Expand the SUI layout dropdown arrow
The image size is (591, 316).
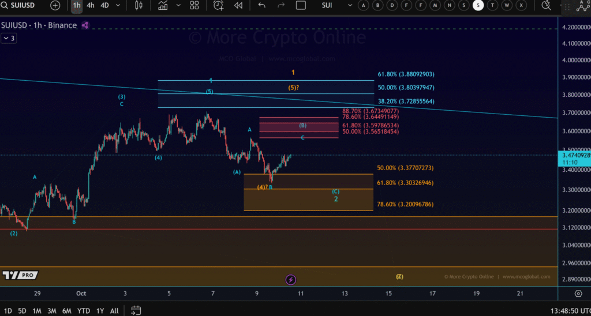pos(350,5)
